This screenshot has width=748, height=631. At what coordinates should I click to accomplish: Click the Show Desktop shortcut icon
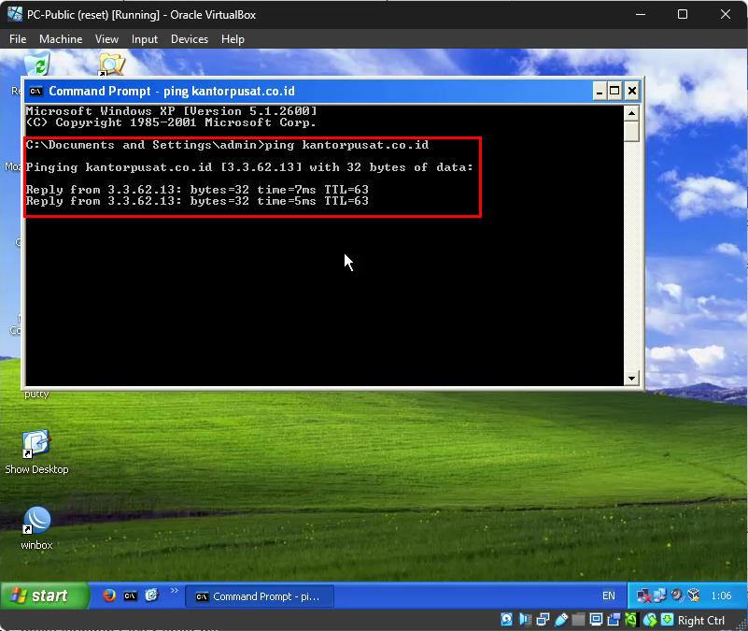(x=36, y=445)
